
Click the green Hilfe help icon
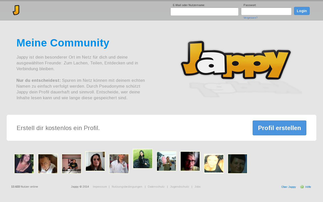click(302, 187)
